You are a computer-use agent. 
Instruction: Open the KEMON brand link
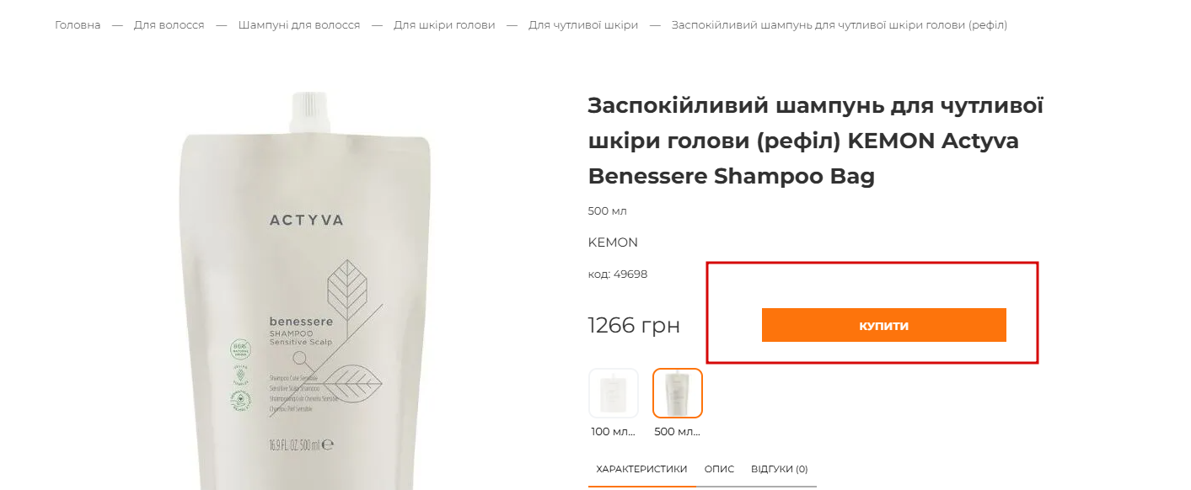[613, 242]
